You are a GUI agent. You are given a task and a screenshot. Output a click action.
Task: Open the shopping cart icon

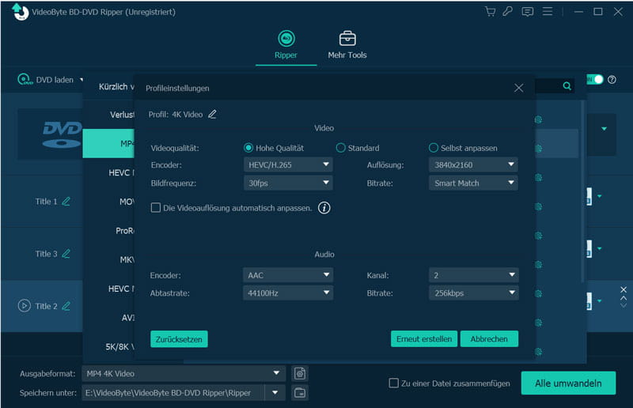click(490, 11)
